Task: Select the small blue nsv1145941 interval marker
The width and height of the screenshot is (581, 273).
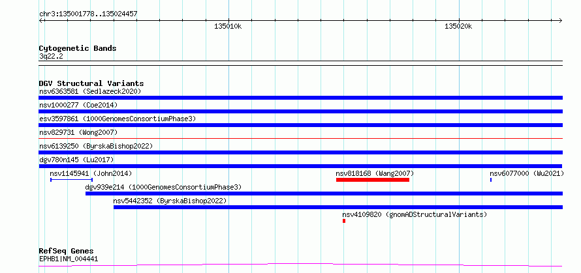Action: click(x=72, y=180)
